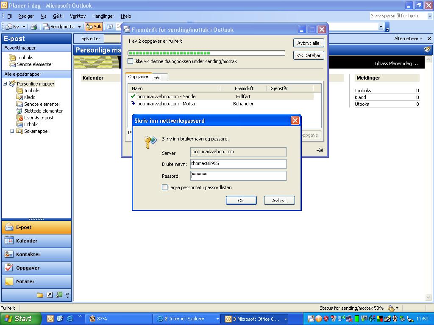
Task: Toggle Lagre passordet i passordlisten checkbox
Action: coord(164,187)
